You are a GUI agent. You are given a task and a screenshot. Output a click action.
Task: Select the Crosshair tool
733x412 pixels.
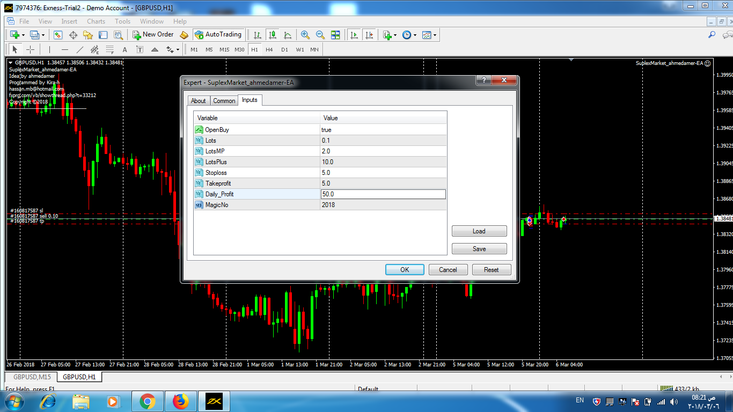tap(31, 49)
